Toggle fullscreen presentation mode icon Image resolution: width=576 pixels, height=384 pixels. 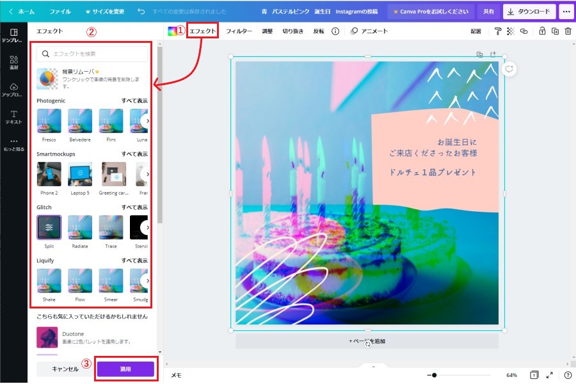click(549, 374)
